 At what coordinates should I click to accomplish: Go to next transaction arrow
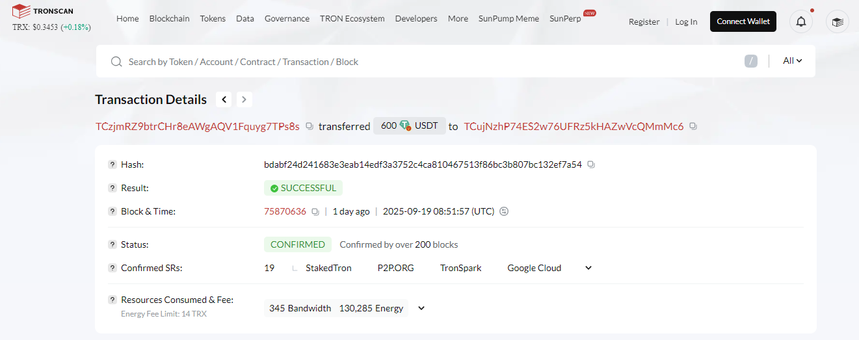click(x=244, y=99)
